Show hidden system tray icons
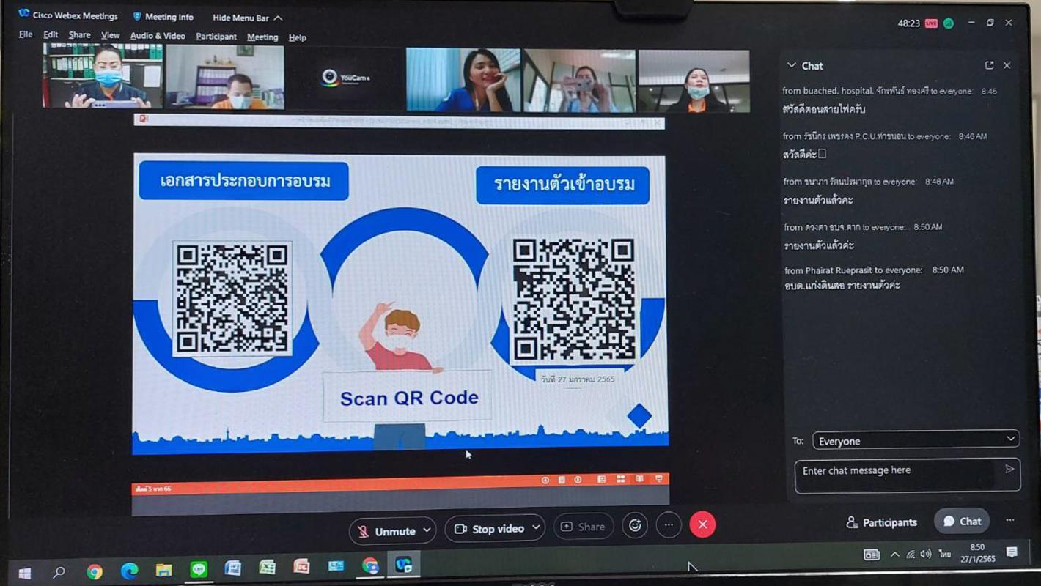1041x586 pixels. 894,555
